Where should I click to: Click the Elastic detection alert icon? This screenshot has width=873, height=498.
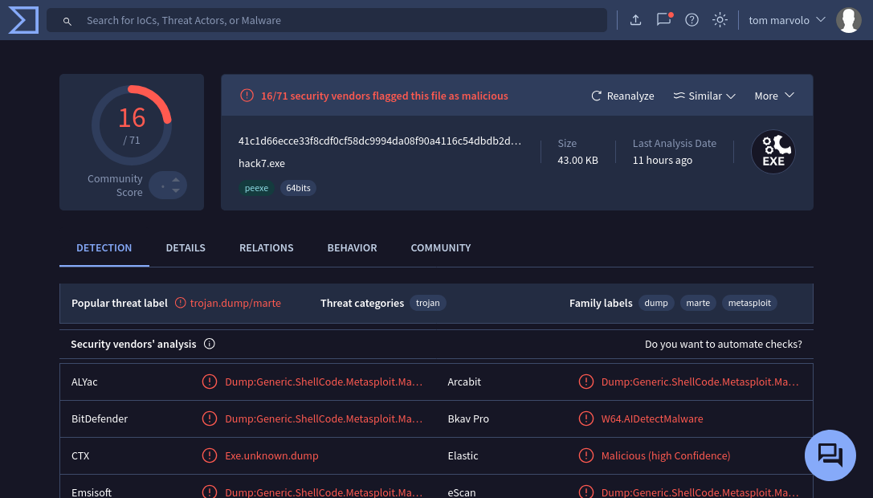(x=585, y=455)
